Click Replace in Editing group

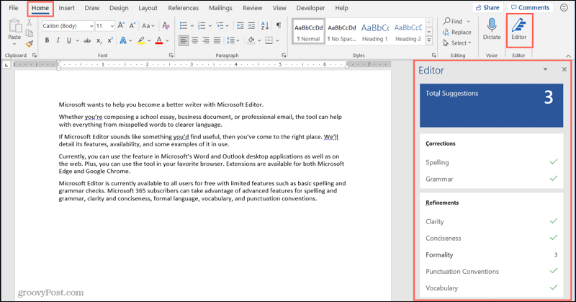click(x=457, y=32)
